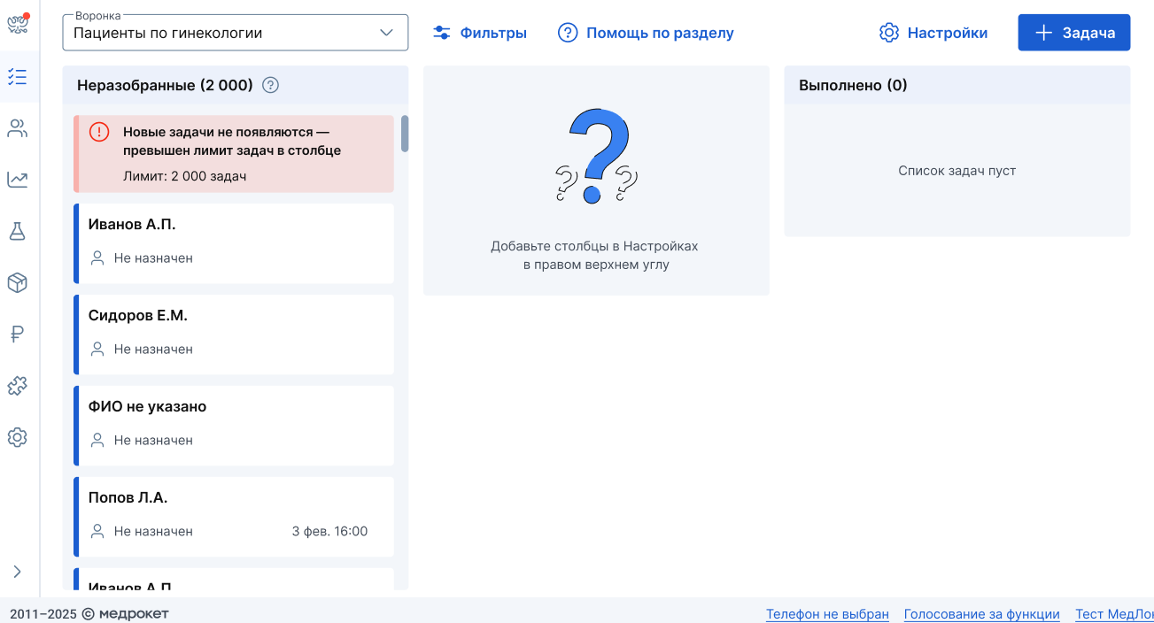Open the analytics chart sidebar icon
The image size is (1154, 623).
pyautogui.click(x=18, y=180)
